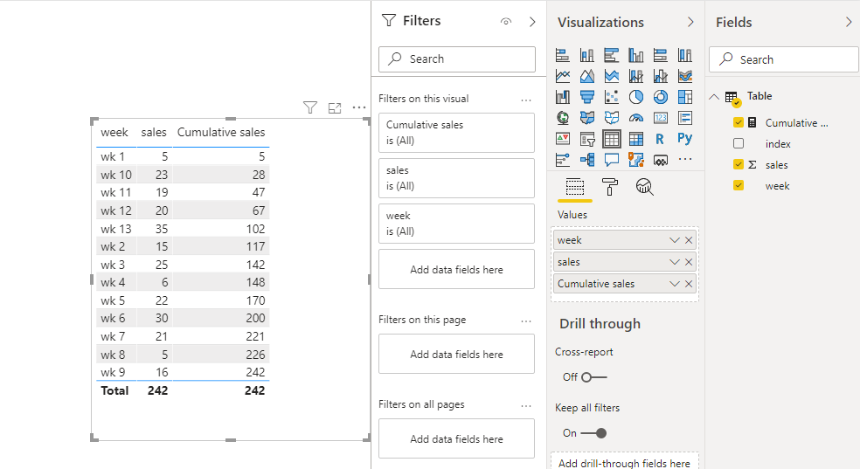This screenshot has width=860, height=469.
Task: Pick the Line and stacked column chart
Action: [x=636, y=76]
